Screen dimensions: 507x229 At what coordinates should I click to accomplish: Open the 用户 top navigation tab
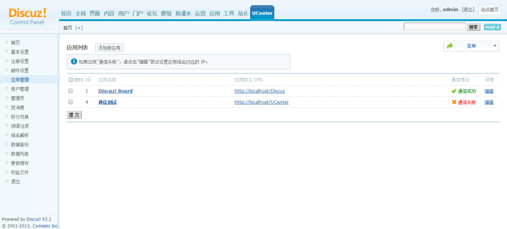point(123,14)
